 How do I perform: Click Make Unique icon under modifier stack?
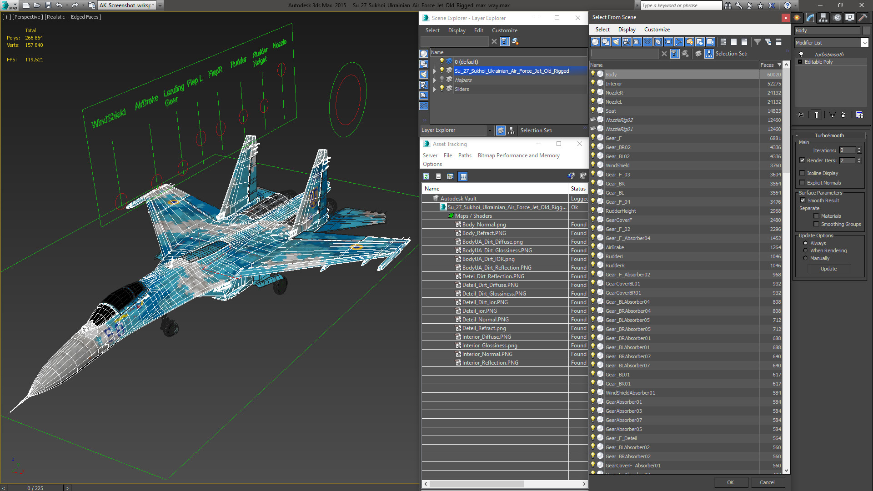[x=833, y=115]
